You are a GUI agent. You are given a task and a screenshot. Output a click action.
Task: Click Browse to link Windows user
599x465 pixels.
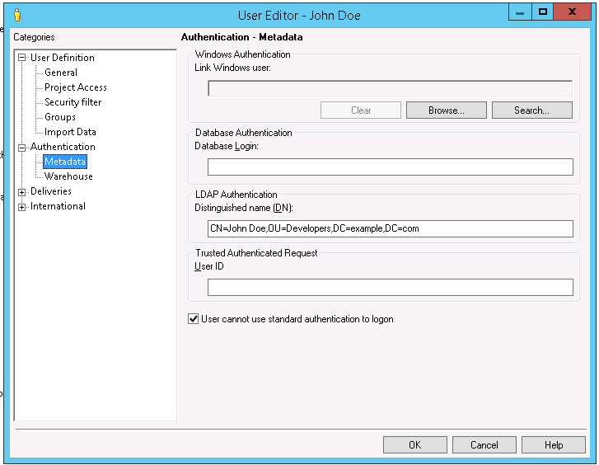[446, 110]
